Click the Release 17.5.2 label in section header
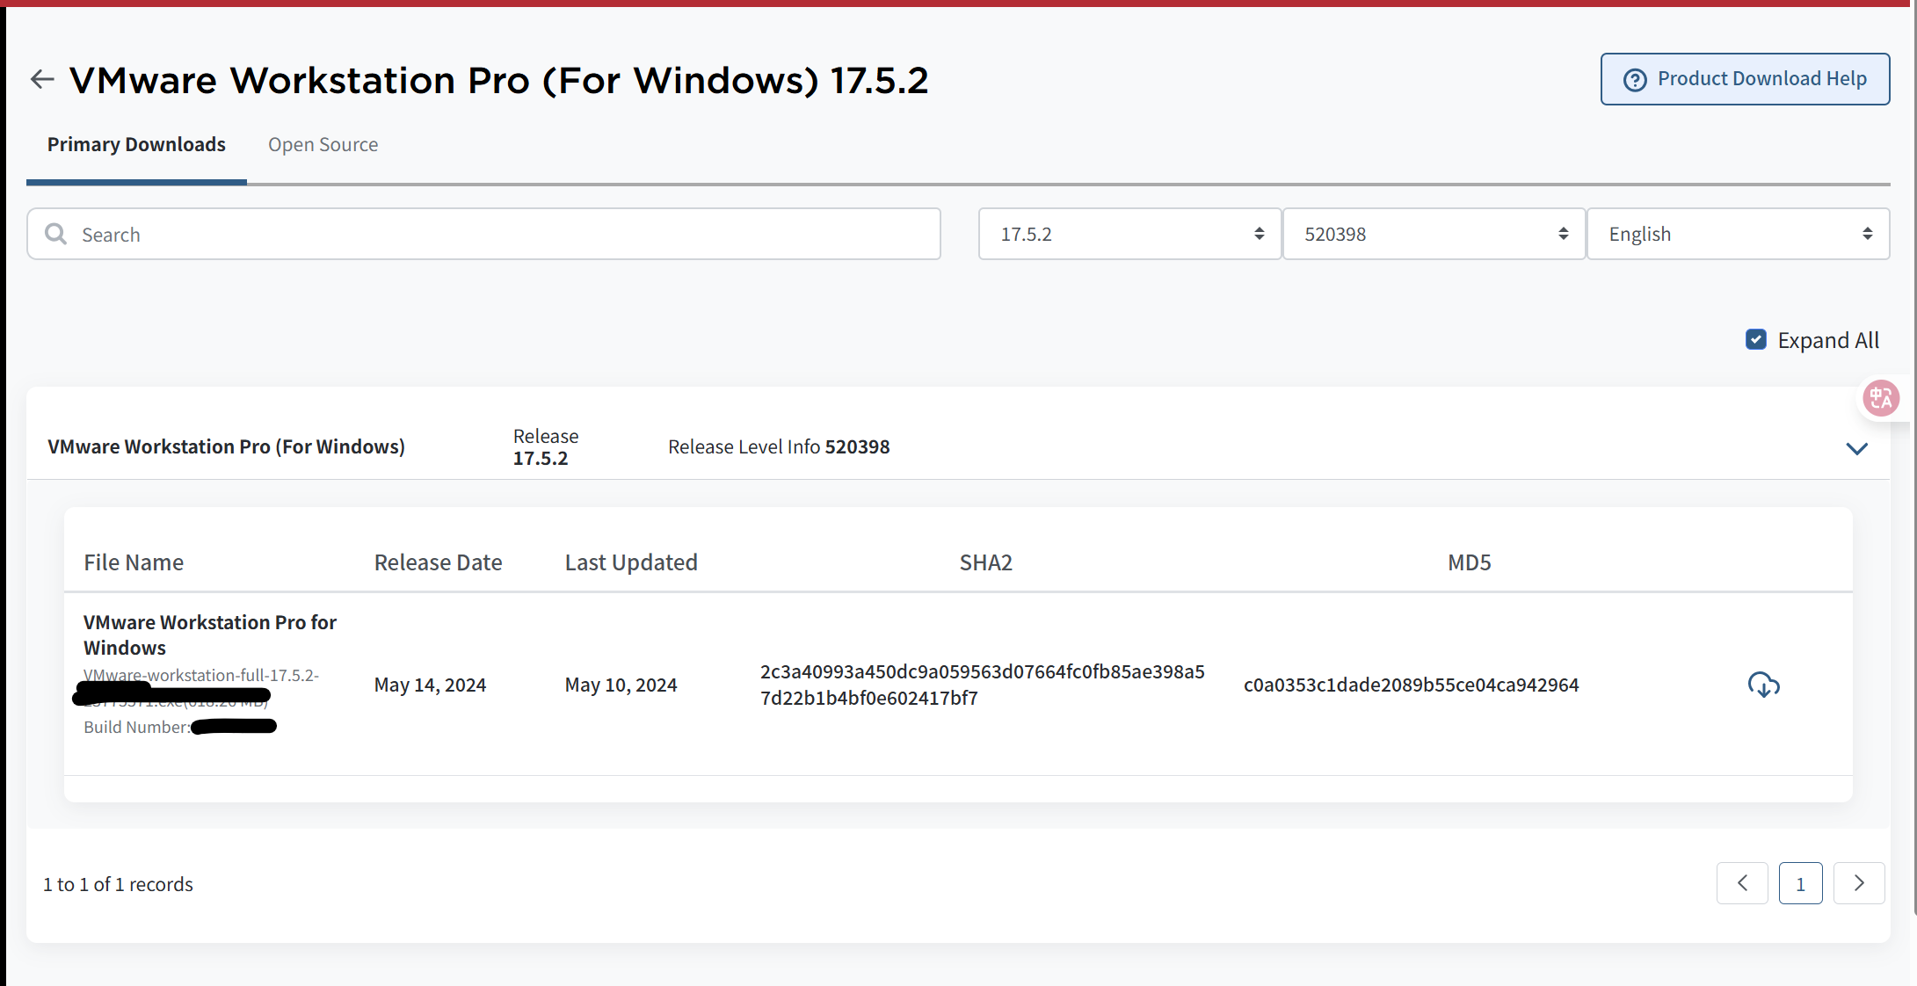 (x=546, y=447)
